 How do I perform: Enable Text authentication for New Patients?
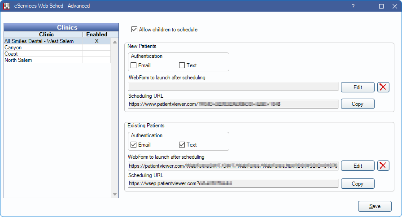[182, 65]
